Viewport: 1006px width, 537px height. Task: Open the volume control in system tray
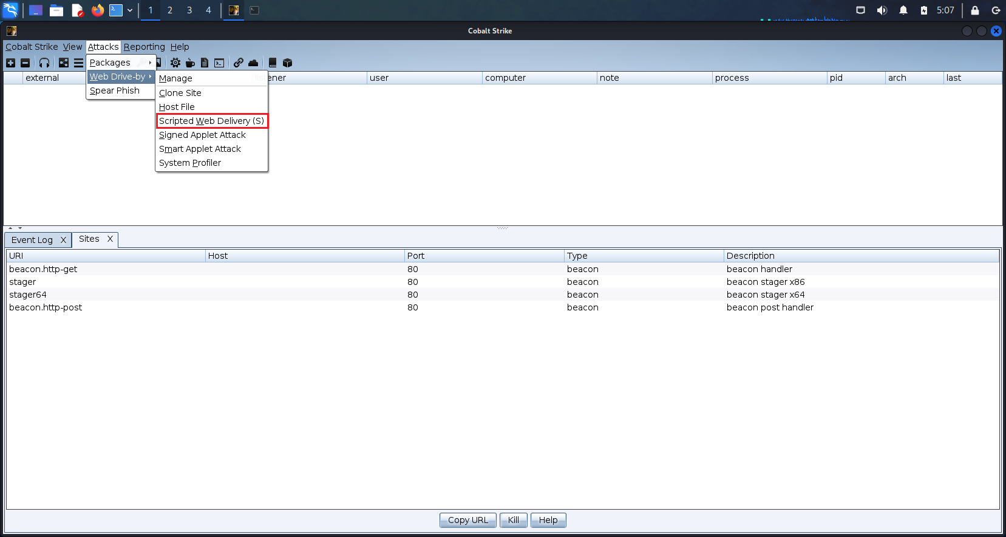coord(882,10)
